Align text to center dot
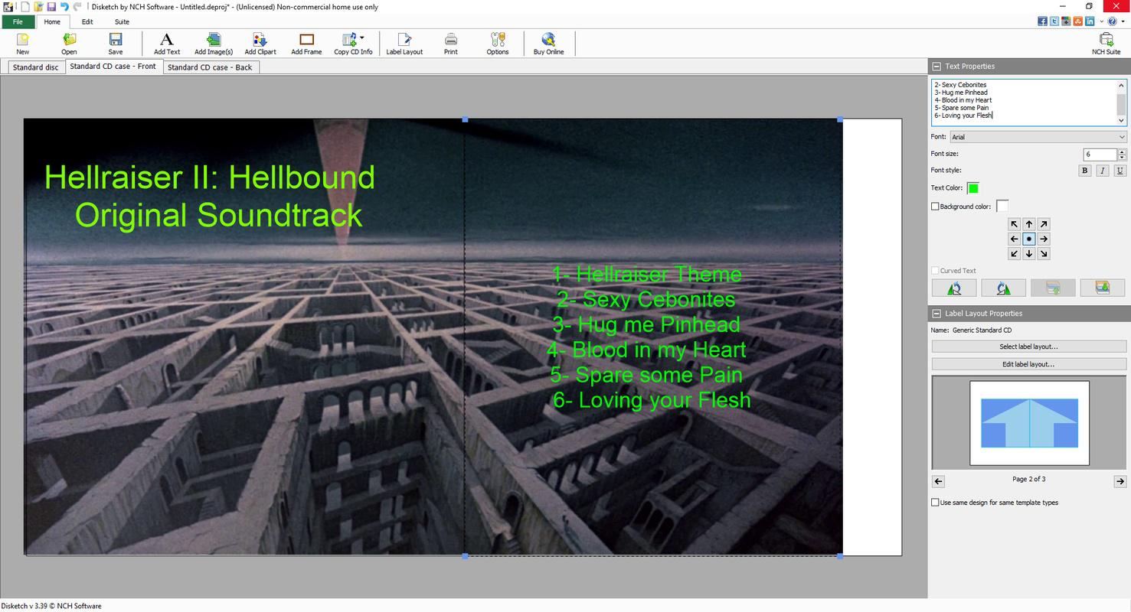Screen dimensions: 1131x612 click(x=1029, y=239)
